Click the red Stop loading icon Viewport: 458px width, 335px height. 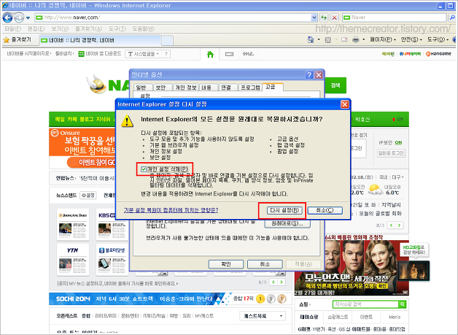[335, 18]
